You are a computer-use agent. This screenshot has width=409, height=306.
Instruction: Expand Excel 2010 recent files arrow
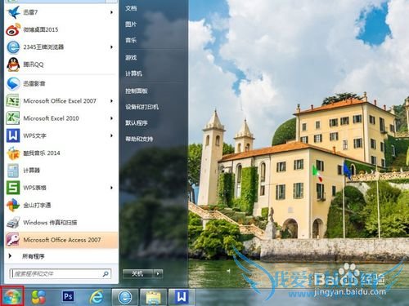[111, 118]
